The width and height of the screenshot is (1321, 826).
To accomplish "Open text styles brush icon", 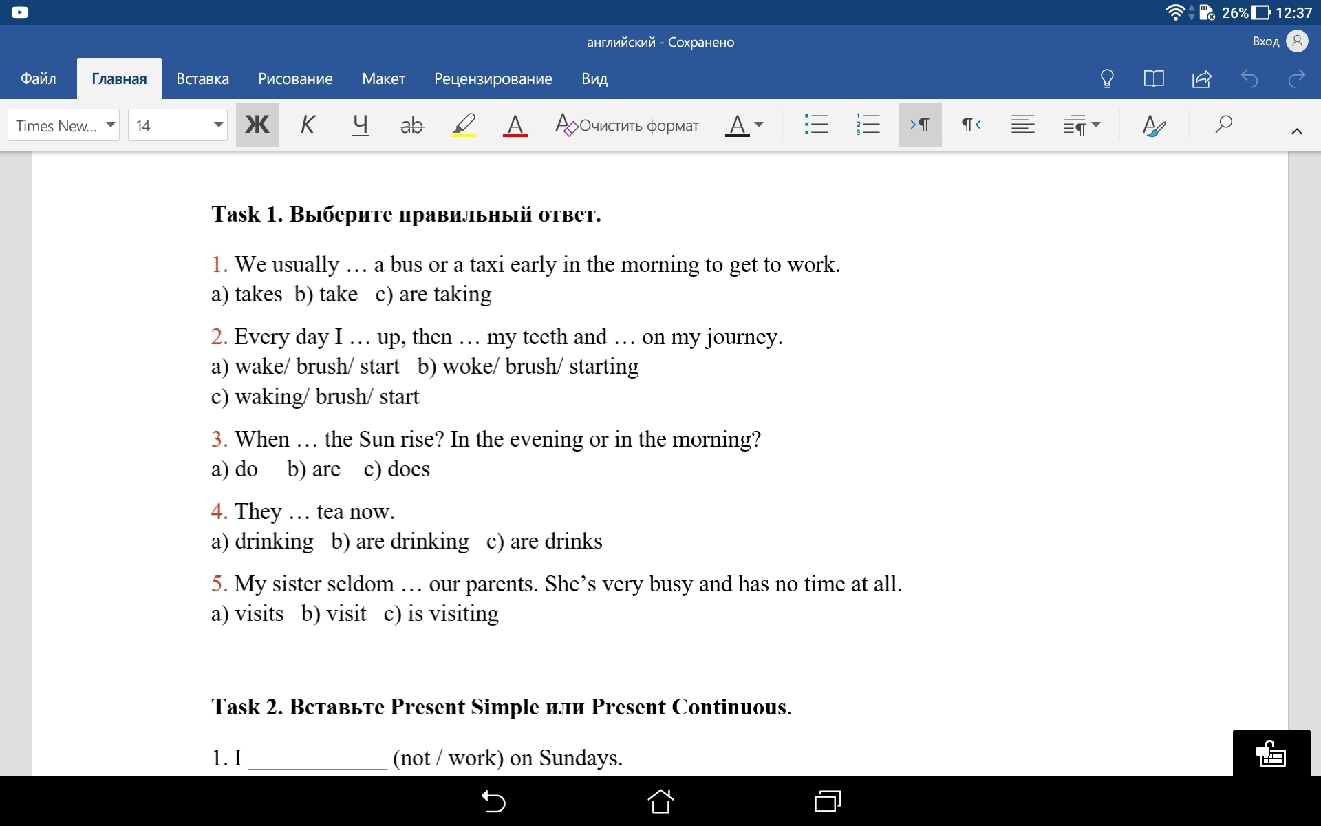I will pyautogui.click(x=1153, y=125).
